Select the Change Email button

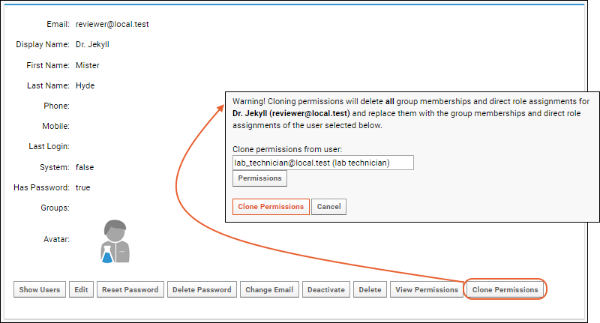coord(269,290)
